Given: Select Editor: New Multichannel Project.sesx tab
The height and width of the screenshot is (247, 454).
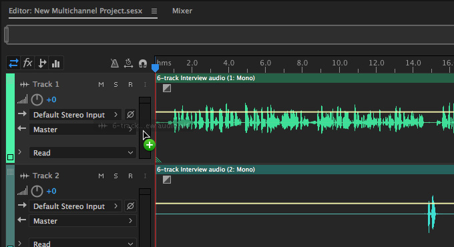Looking at the screenshot, I should point(75,11).
